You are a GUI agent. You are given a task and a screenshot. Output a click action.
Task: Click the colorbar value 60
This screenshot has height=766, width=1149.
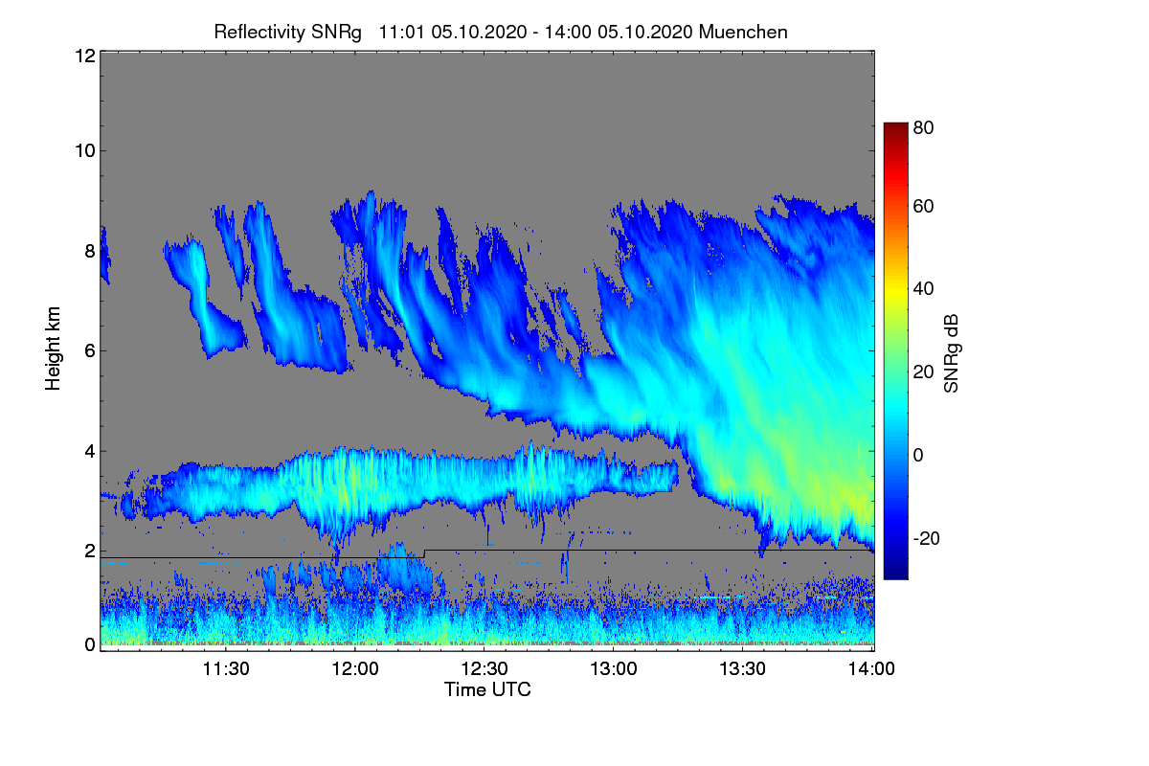point(924,206)
